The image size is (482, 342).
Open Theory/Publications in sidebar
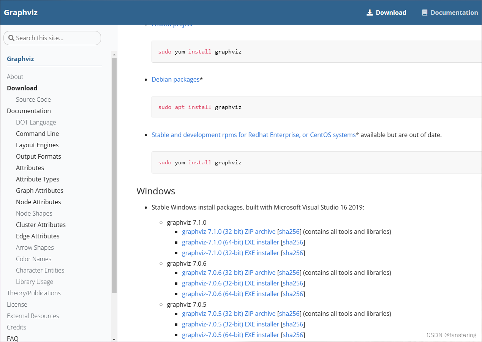[34, 293]
